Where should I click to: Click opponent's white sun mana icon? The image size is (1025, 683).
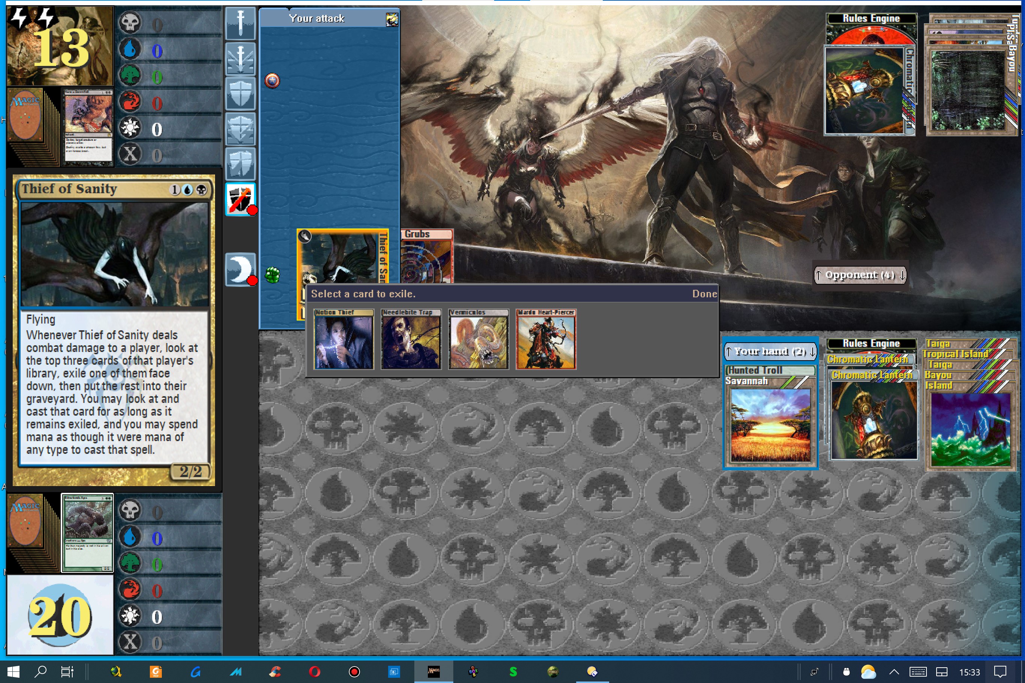[x=130, y=127]
